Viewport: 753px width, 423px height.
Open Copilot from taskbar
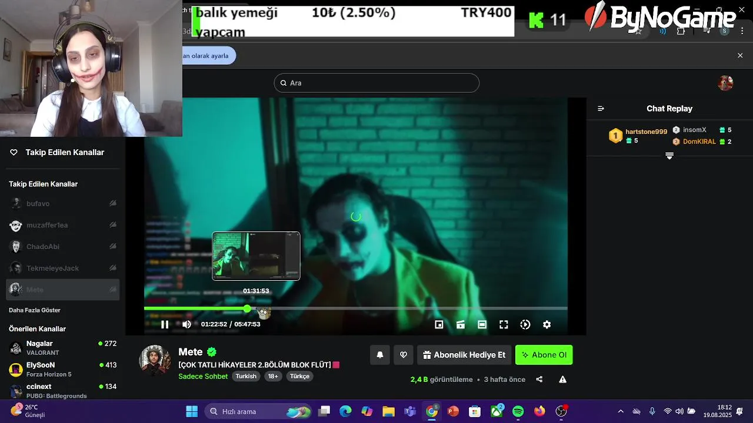[x=367, y=411]
